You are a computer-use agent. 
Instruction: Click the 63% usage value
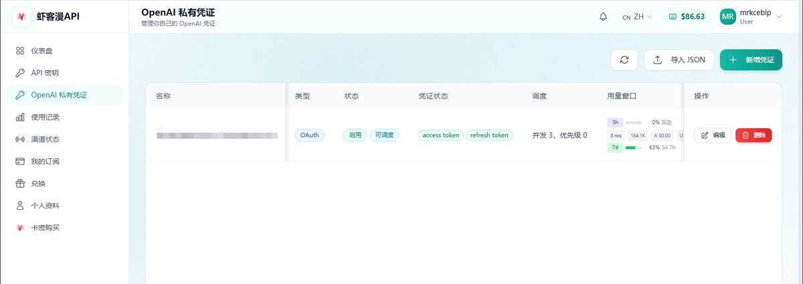pyautogui.click(x=654, y=147)
